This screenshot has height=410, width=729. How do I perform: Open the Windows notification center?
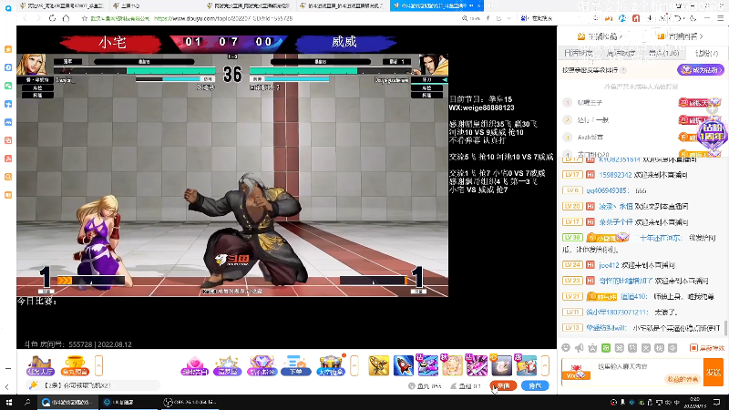tap(716, 402)
